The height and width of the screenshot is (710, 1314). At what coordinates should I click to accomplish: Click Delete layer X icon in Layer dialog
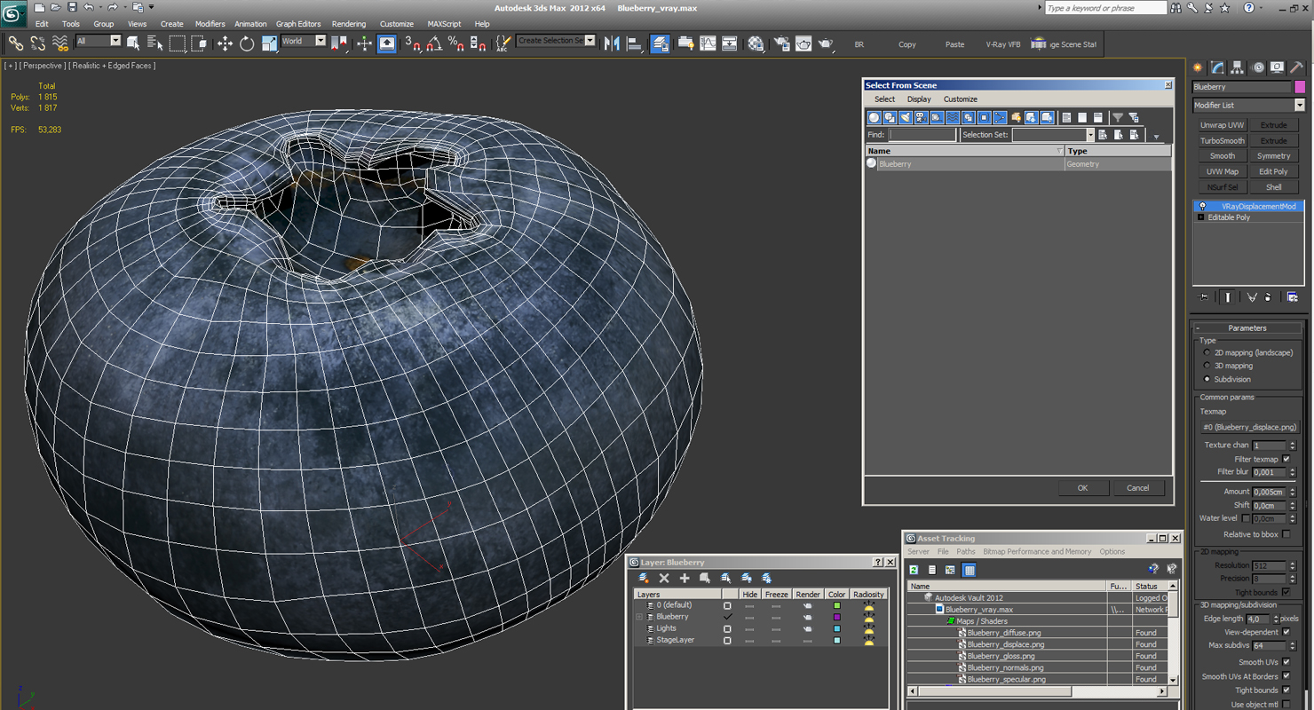(x=664, y=578)
